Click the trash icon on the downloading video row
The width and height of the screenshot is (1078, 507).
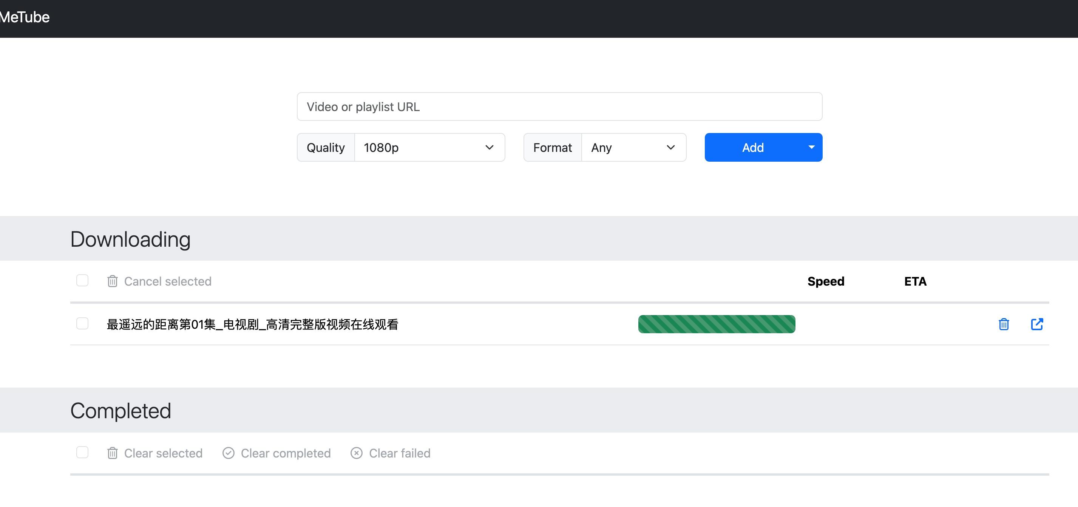click(x=1004, y=324)
